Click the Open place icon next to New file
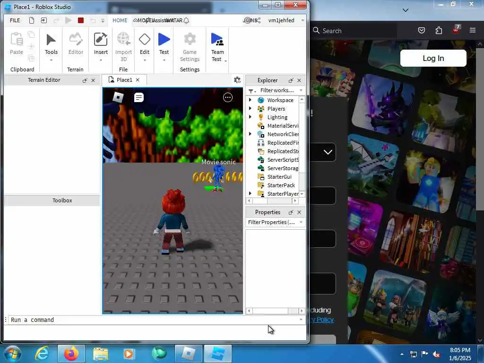This screenshot has height=363, width=484. (x=44, y=20)
